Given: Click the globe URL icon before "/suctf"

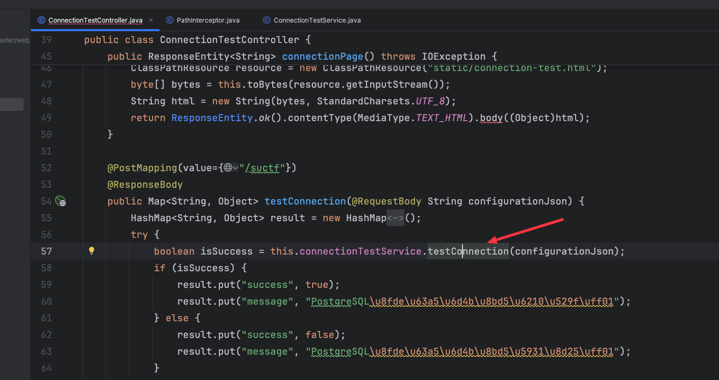Looking at the screenshot, I should (x=228, y=168).
